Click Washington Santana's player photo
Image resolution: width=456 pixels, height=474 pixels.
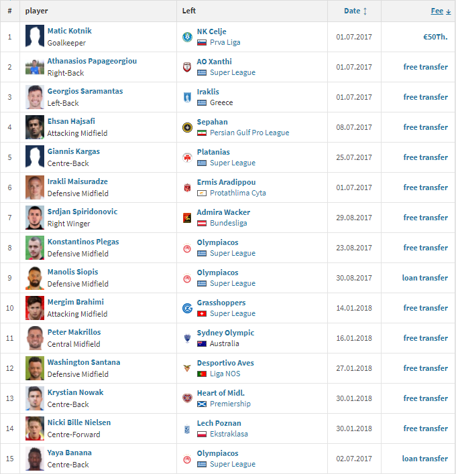(35, 368)
